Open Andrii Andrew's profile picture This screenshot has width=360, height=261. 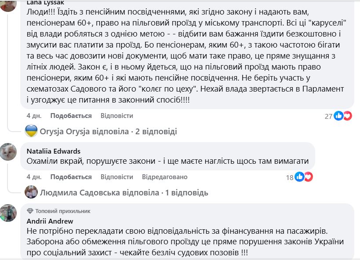coord(9,213)
